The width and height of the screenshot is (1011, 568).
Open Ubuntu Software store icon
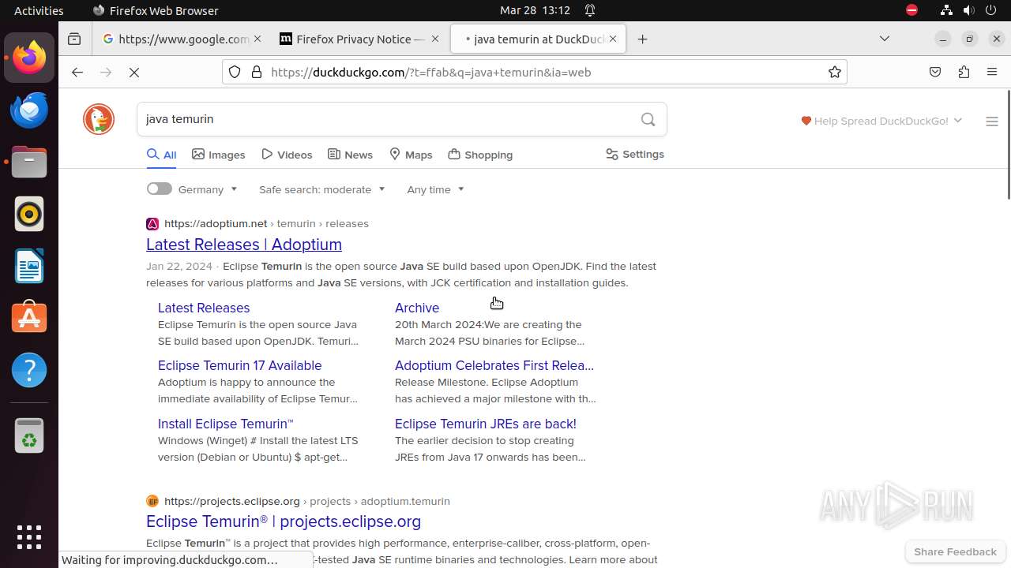29,318
